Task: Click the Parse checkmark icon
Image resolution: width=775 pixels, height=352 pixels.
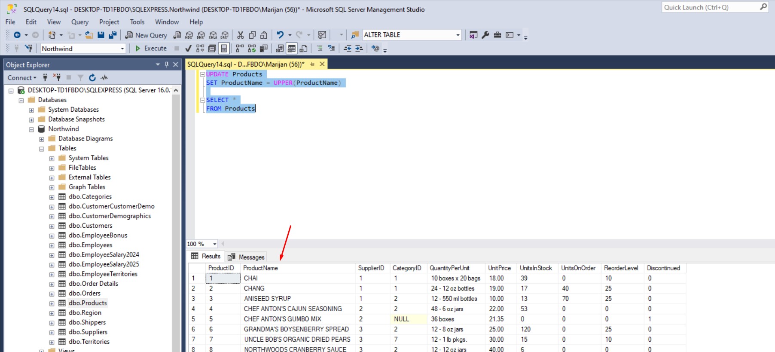Action: point(188,49)
